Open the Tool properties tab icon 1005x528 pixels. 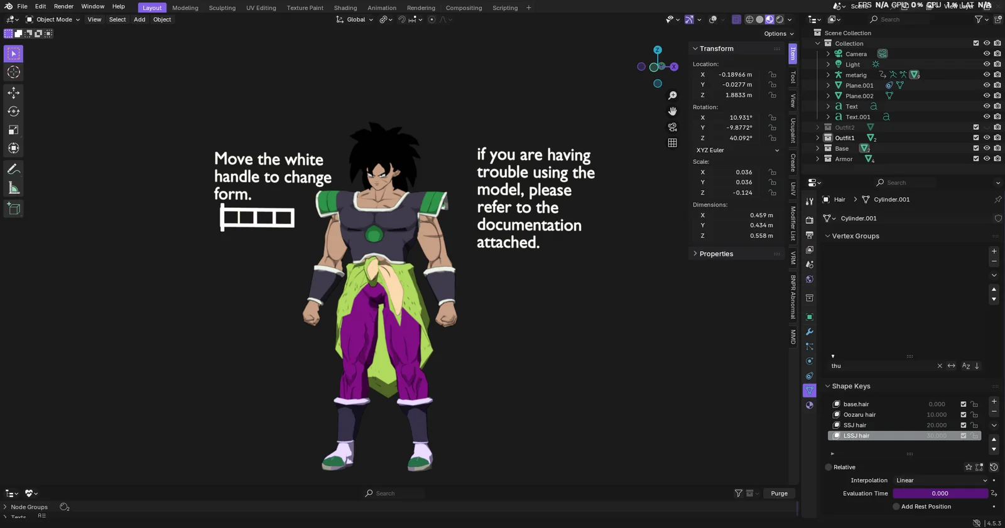click(810, 202)
